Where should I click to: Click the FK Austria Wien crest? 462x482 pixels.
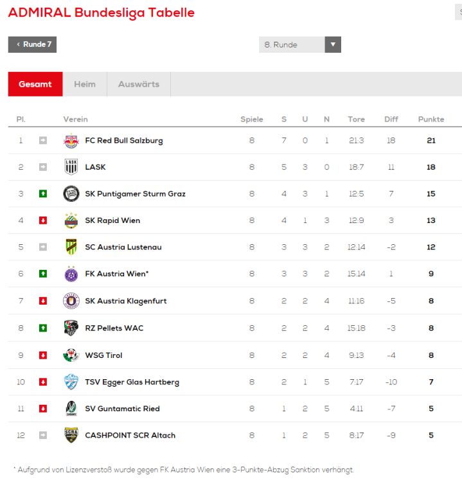point(71,274)
